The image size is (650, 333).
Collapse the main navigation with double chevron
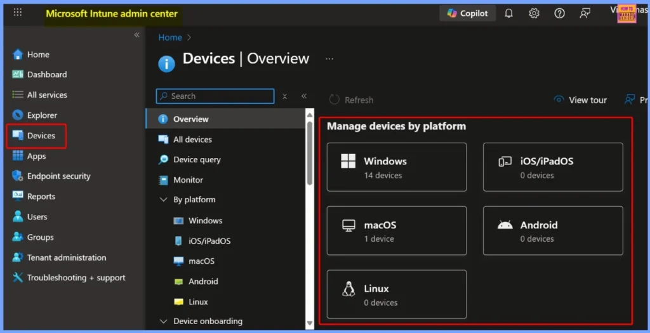(x=137, y=36)
